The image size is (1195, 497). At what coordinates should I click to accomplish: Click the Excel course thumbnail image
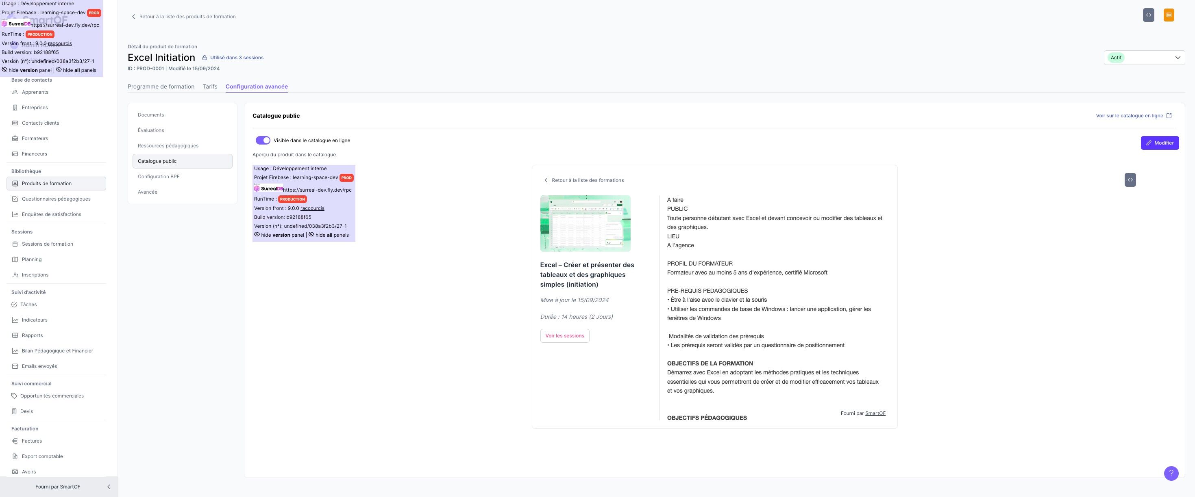pos(585,223)
